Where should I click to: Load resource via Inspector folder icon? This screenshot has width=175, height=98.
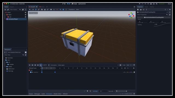pyautogui.click(x=141, y=10)
